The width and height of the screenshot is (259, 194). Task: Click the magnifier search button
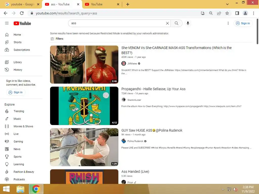tap(176, 23)
